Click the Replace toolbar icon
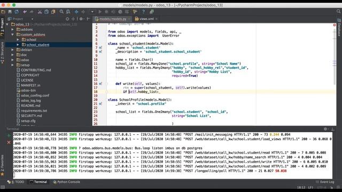The image size is (342, 192). click(x=68, y=12)
